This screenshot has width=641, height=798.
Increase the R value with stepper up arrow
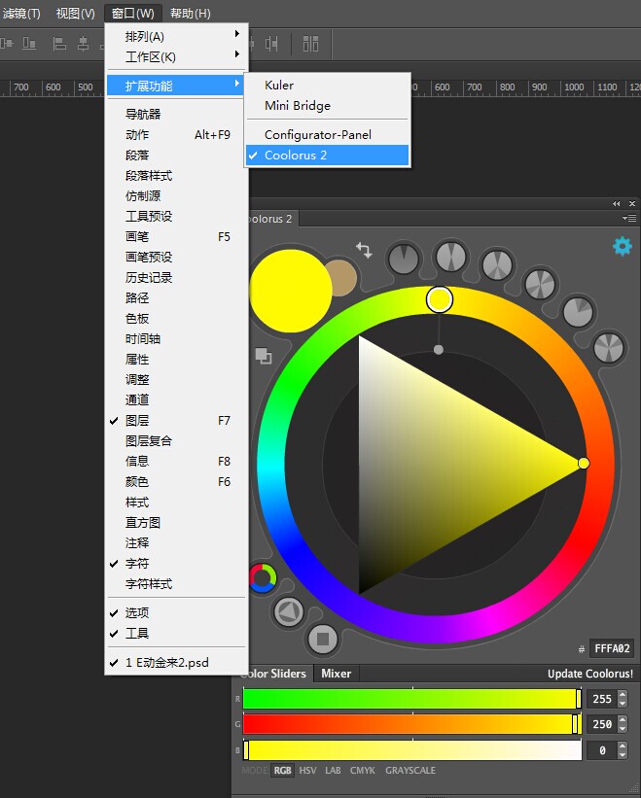coord(623,694)
